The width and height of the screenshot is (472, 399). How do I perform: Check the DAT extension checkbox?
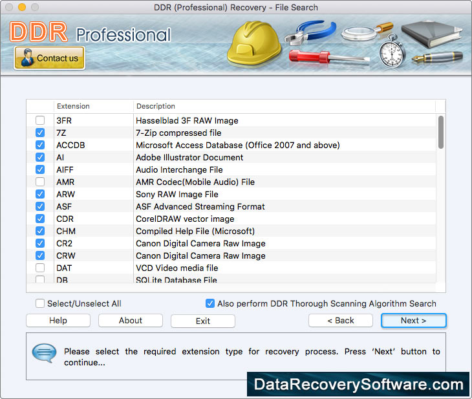pyautogui.click(x=40, y=268)
